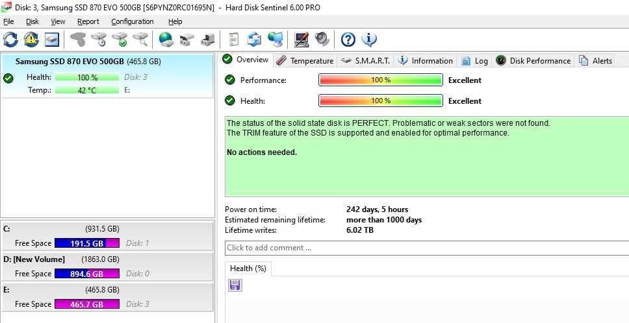629x323 pixels.
Task: Click the 'Estimated remaining lifetime:' label
Action: [x=275, y=220]
